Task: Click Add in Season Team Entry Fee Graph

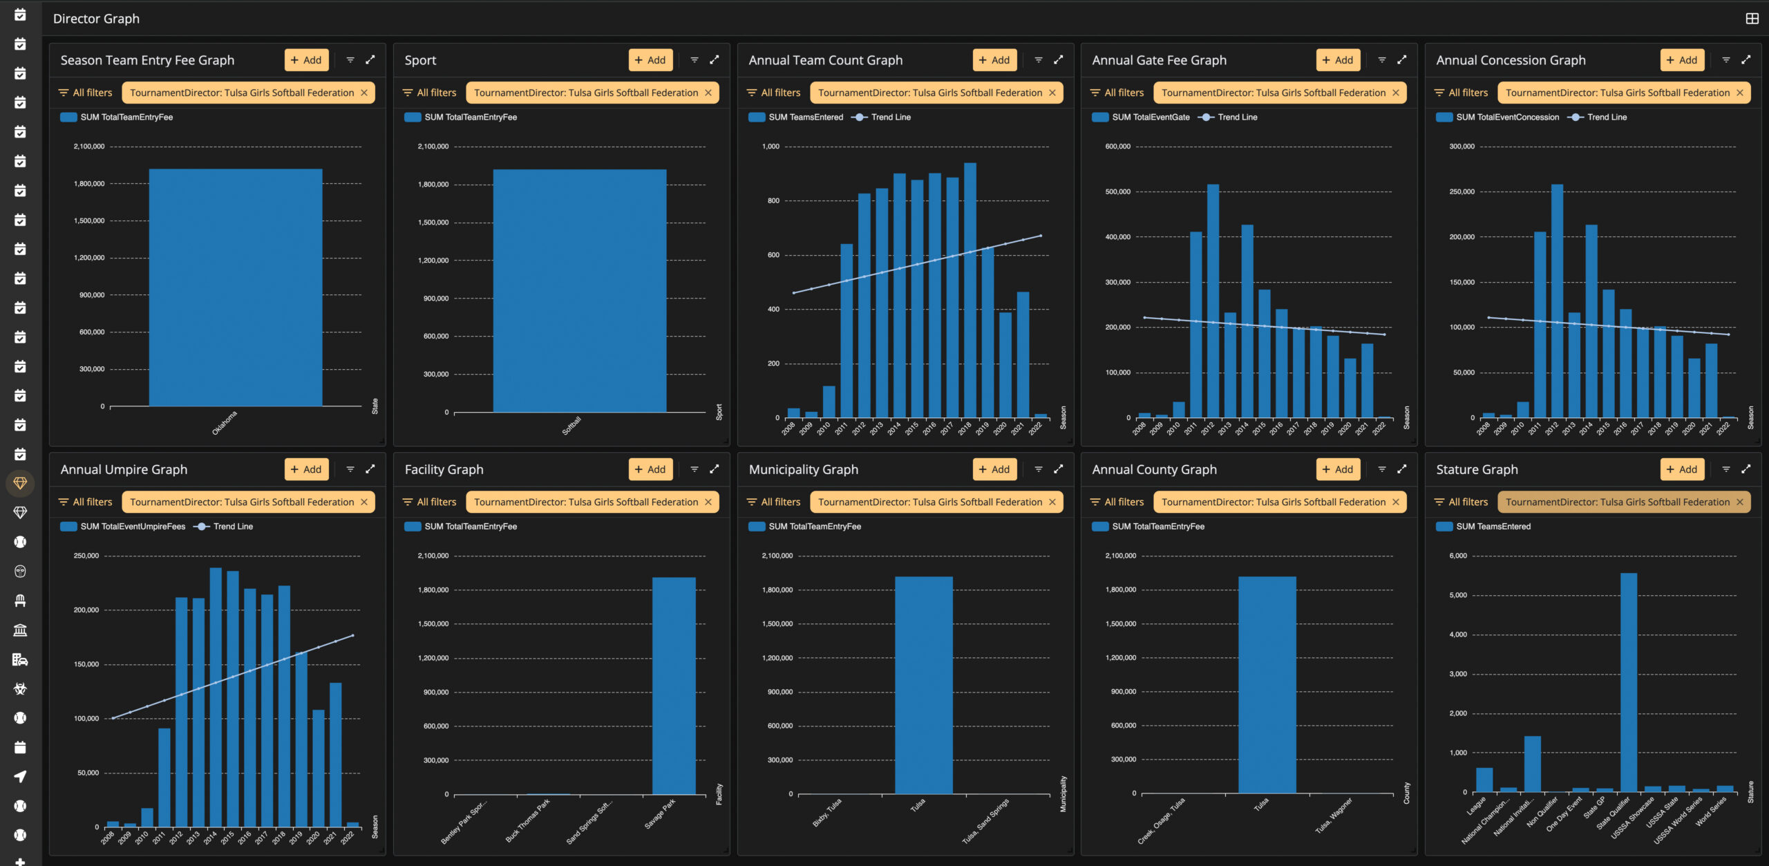Action: click(x=307, y=60)
